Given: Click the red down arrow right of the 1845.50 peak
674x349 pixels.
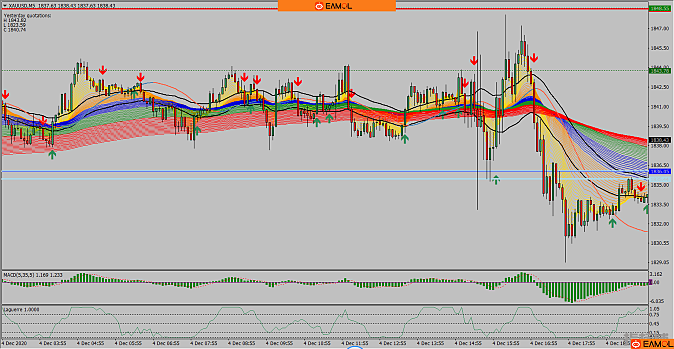Looking at the screenshot, I should [x=534, y=59].
